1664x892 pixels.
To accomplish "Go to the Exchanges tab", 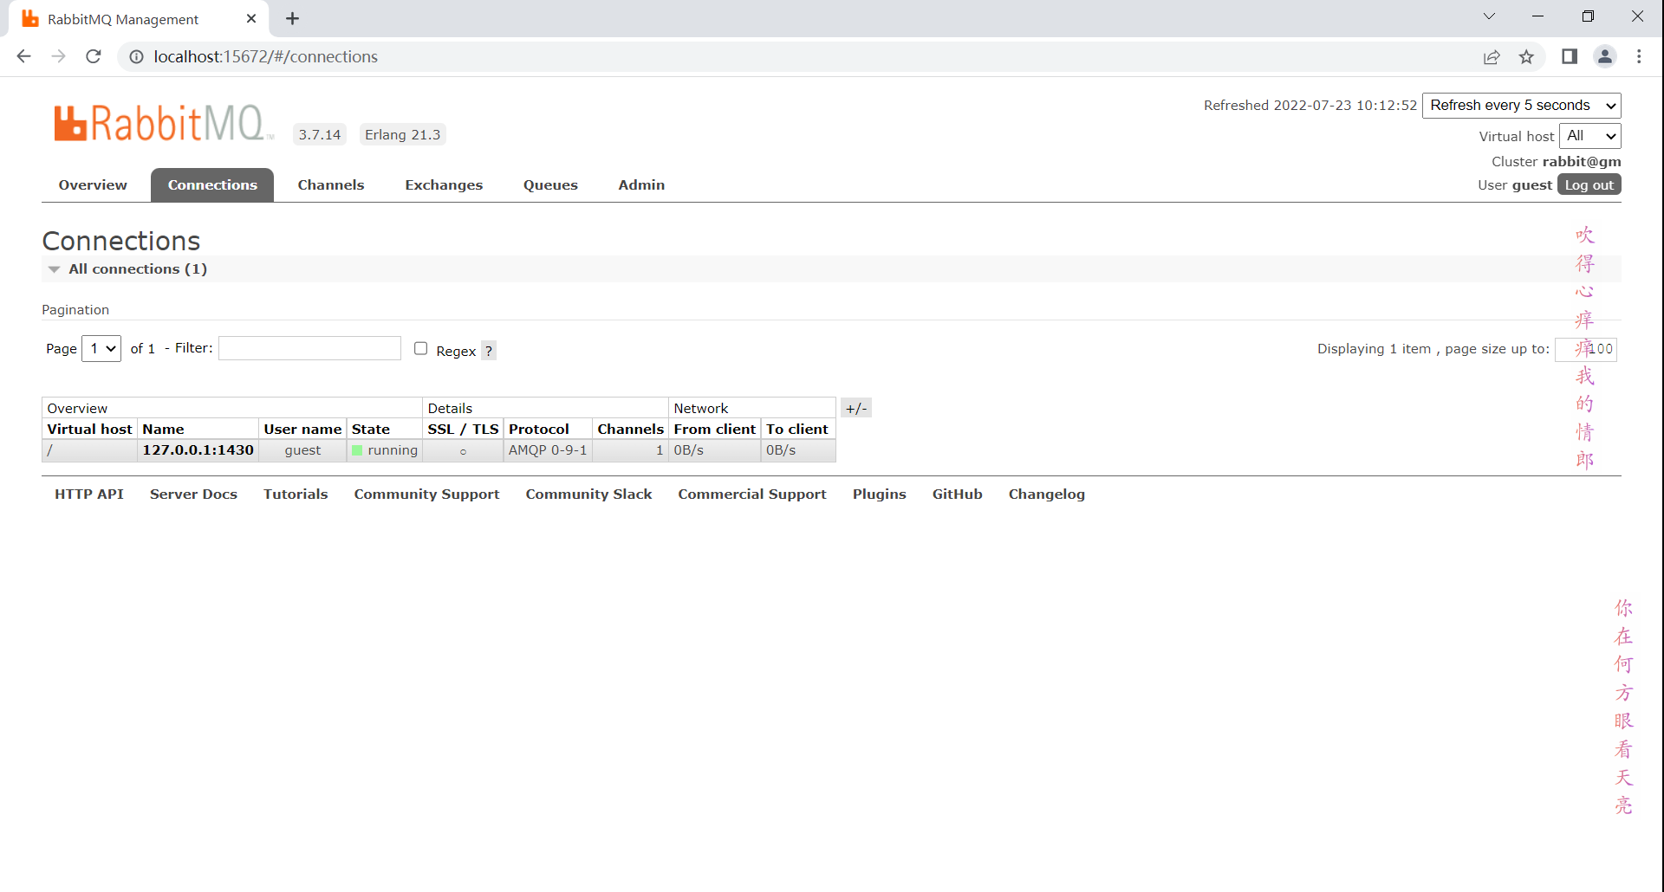I will pos(444,184).
